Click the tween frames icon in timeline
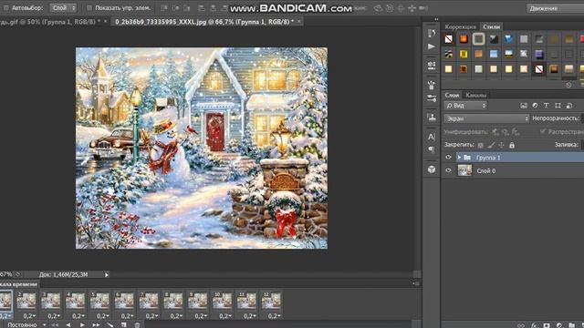 pos(110,324)
